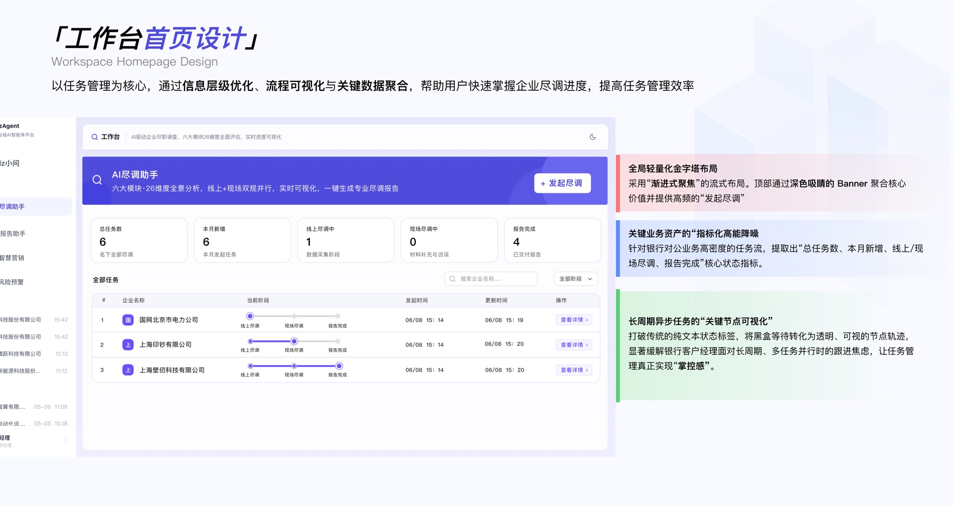
Task: Click the 报告完成 node in 上海壁仞科技有限公司 row
Action: click(339, 366)
